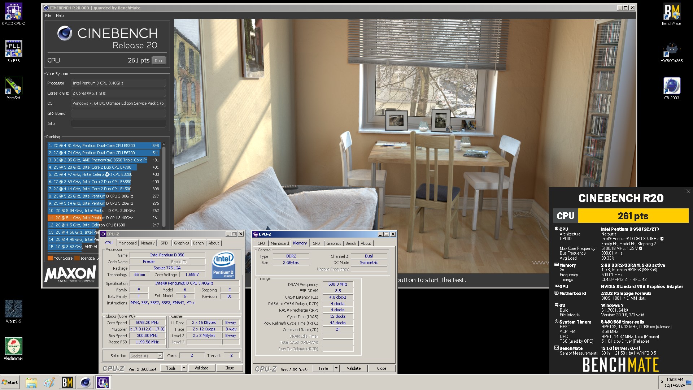
Task: Open Windows Explorer from the taskbar
Action: click(31, 382)
